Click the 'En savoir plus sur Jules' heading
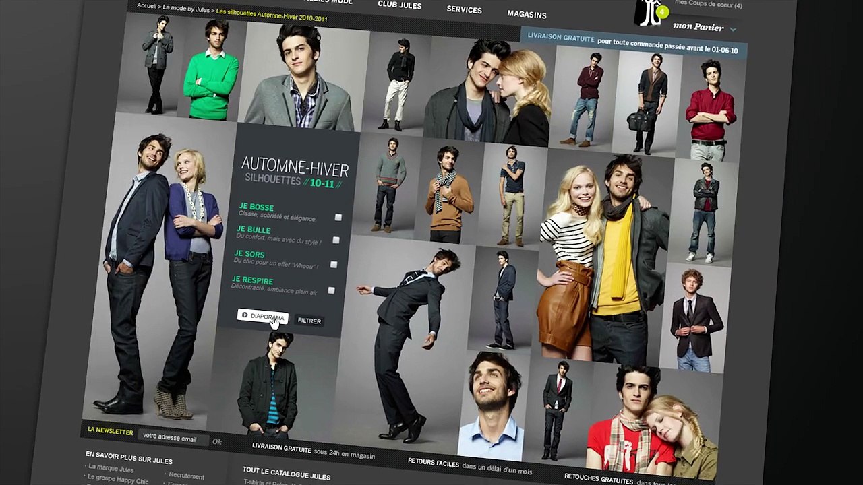 (129, 458)
